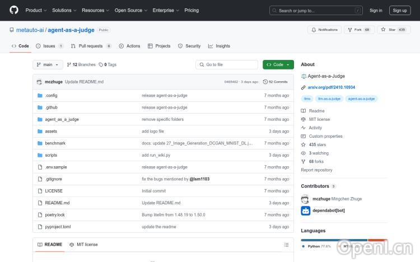Click the Fork repository icon
The image size is (420, 262).
pyautogui.click(x=351, y=30)
